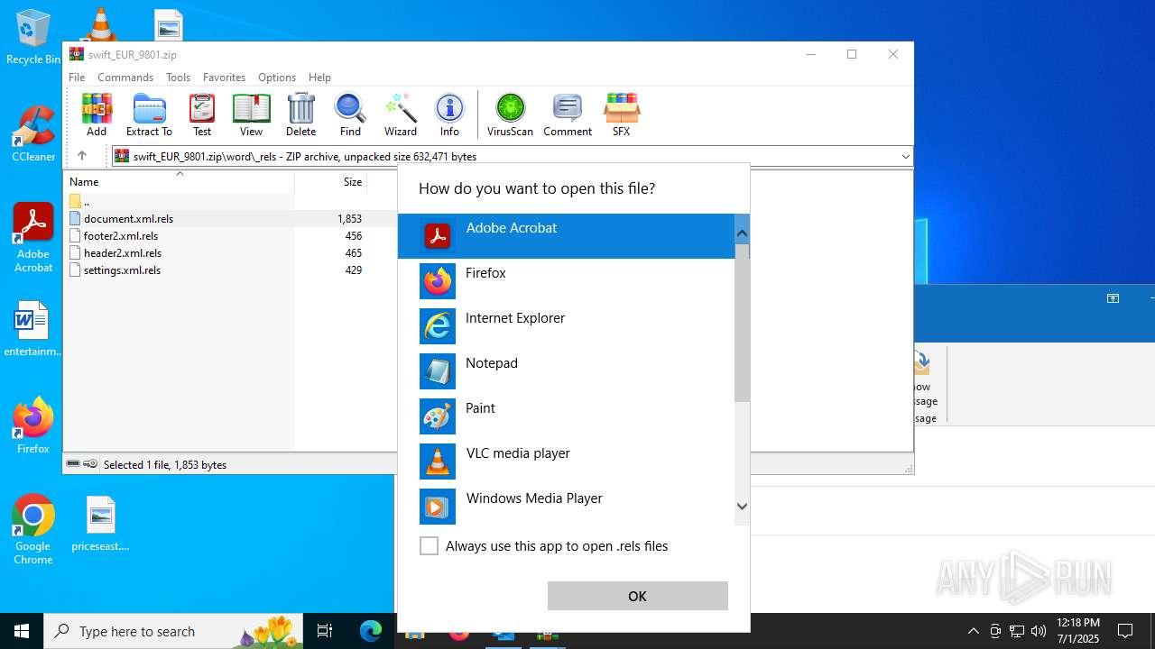Click the Type here to search box

[173, 631]
